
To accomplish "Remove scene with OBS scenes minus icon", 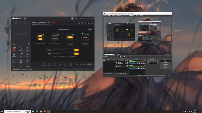I will 106,74.
